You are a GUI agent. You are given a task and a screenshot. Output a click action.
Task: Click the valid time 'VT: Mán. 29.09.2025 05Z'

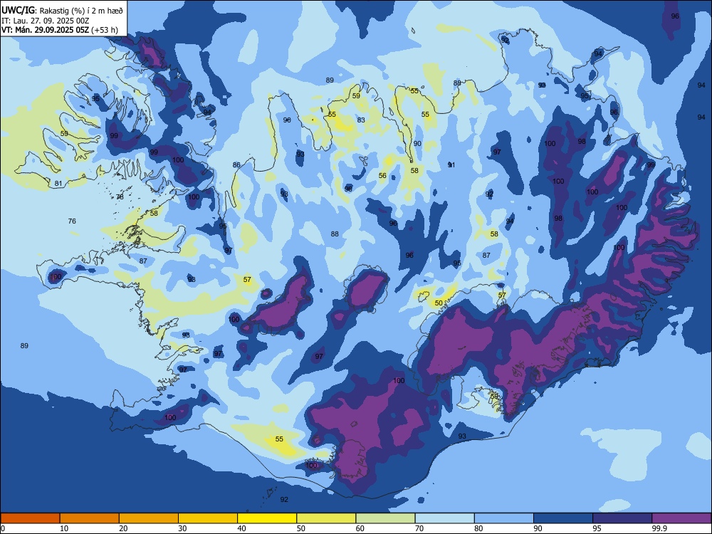tap(45, 30)
